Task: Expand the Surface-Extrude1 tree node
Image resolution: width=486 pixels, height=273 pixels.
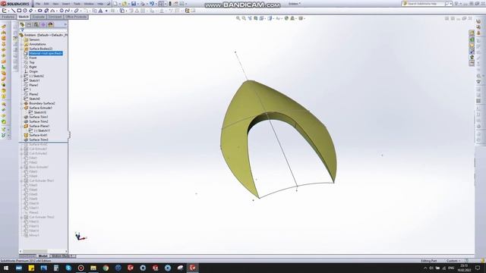Action: (21, 108)
